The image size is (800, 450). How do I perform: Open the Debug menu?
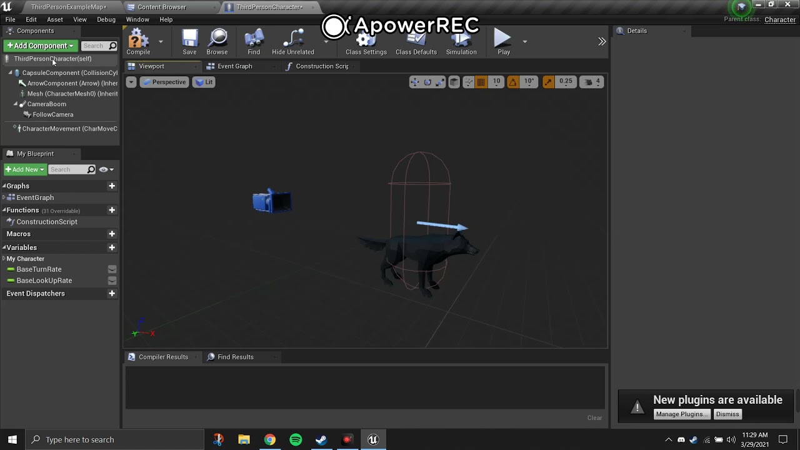click(106, 19)
